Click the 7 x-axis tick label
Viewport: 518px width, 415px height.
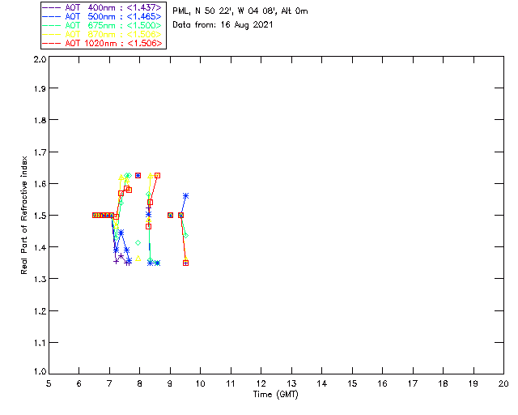(x=109, y=383)
